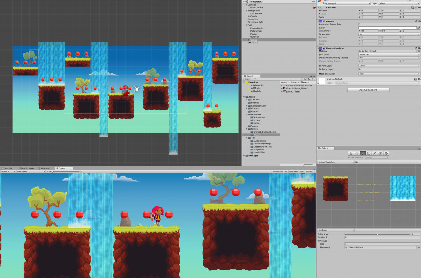This screenshot has height=278, width=421.
Task: Select the Tile Palette flood fill tool
Action: coord(386,153)
